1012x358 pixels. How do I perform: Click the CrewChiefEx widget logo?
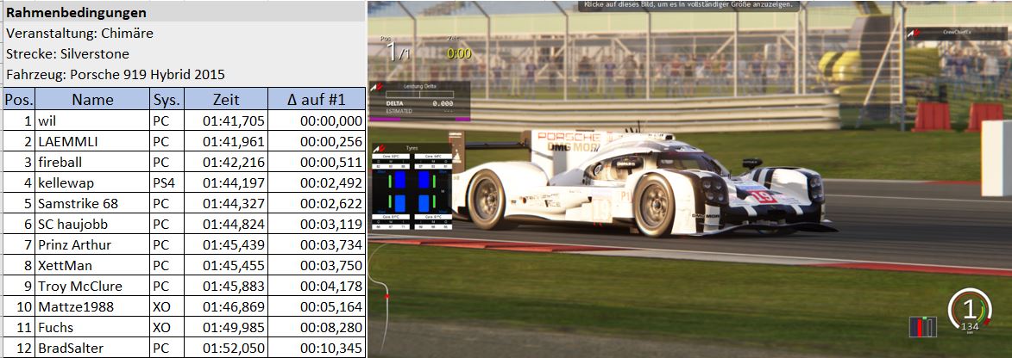914,33
